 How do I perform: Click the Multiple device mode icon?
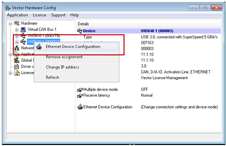[80, 90]
